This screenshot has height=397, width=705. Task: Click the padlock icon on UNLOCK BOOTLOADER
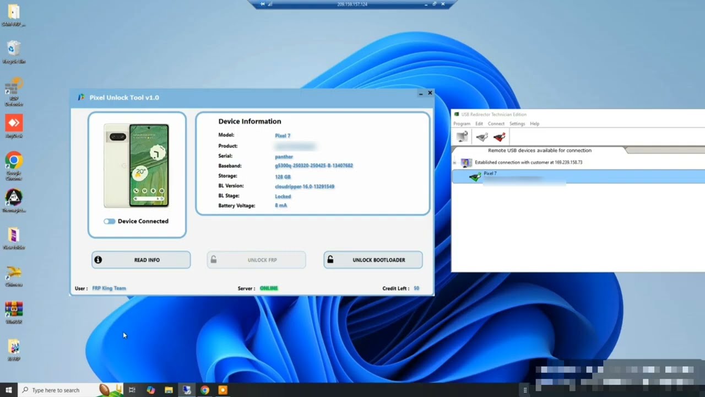(x=329, y=260)
